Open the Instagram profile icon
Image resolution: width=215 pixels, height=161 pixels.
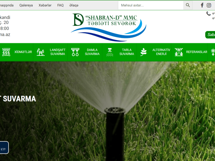pyautogui.click(x=209, y=5)
